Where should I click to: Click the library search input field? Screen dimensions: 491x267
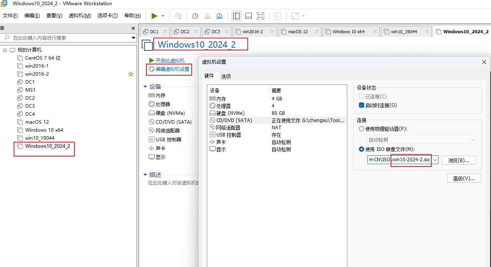point(68,38)
